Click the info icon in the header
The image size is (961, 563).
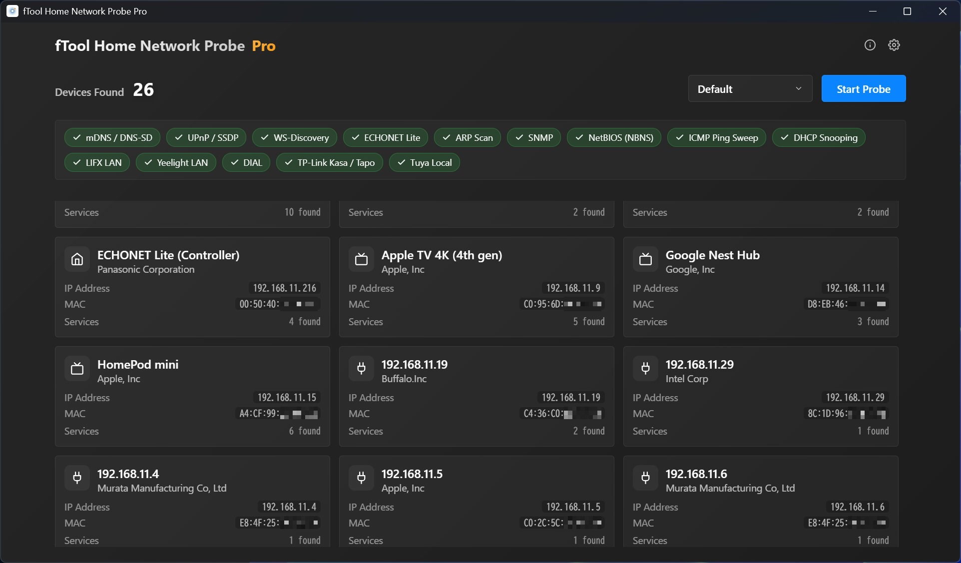tap(870, 45)
